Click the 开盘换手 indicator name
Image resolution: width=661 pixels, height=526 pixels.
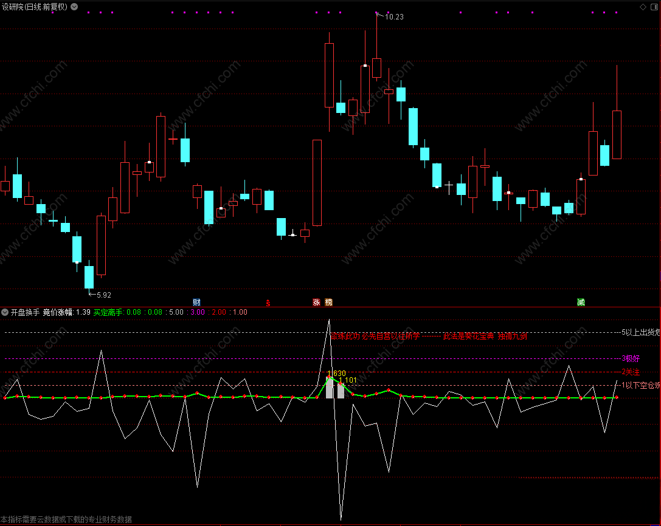pos(25,312)
